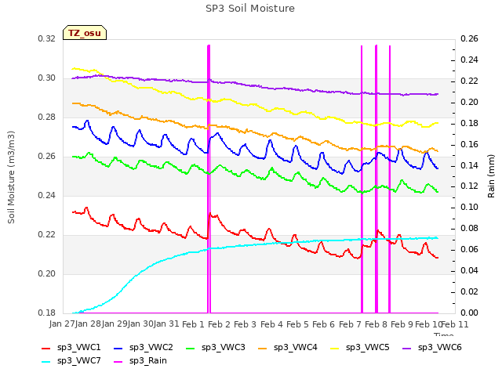This screenshot has width=502, height=376.
Task: Click the Feb 5 x-axis tick label
Action: tap(297, 324)
